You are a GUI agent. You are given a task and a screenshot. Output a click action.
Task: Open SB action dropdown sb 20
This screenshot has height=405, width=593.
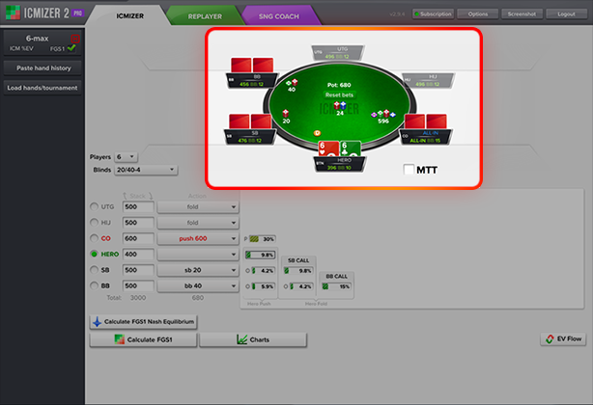click(198, 270)
